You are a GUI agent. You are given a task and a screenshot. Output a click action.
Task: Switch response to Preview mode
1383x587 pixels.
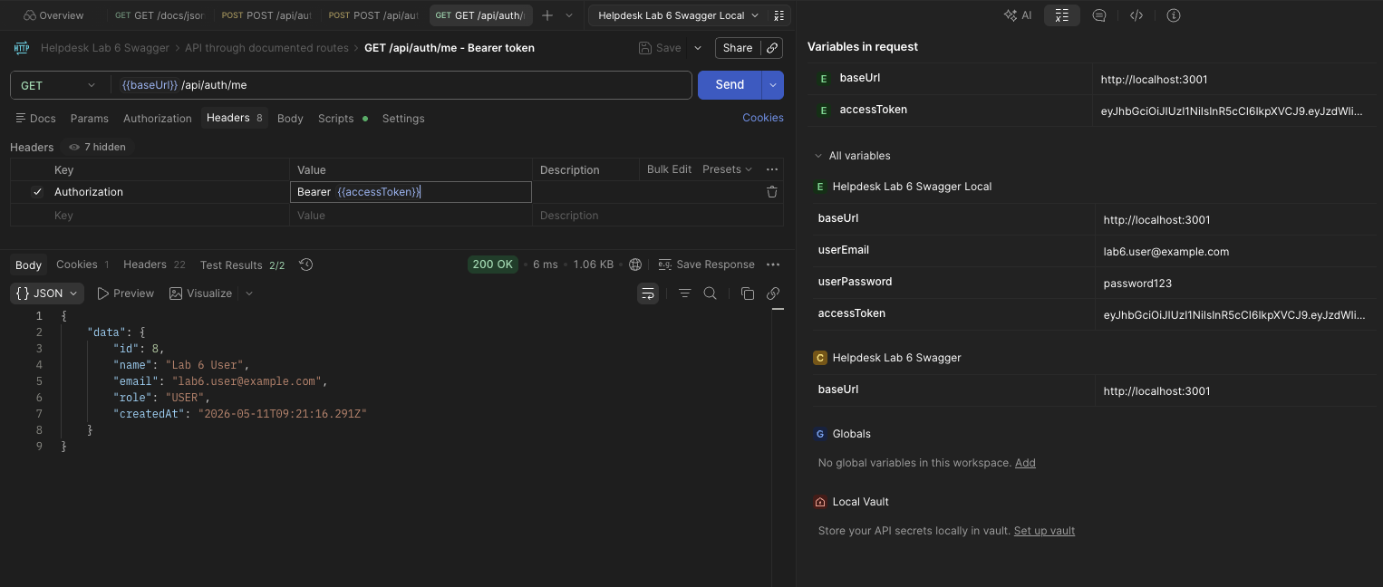coord(125,293)
